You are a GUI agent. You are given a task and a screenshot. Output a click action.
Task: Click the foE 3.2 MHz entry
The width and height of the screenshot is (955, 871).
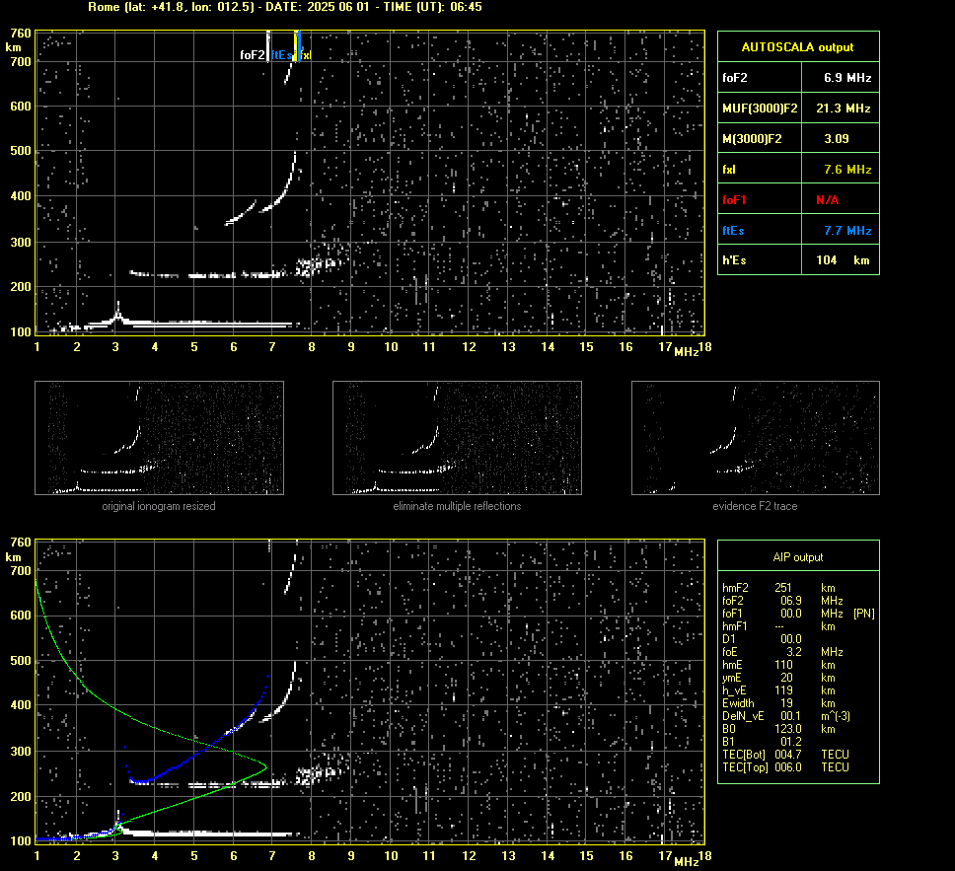pyautogui.click(x=782, y=652)
